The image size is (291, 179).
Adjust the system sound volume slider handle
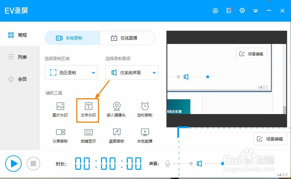(223, 164)
